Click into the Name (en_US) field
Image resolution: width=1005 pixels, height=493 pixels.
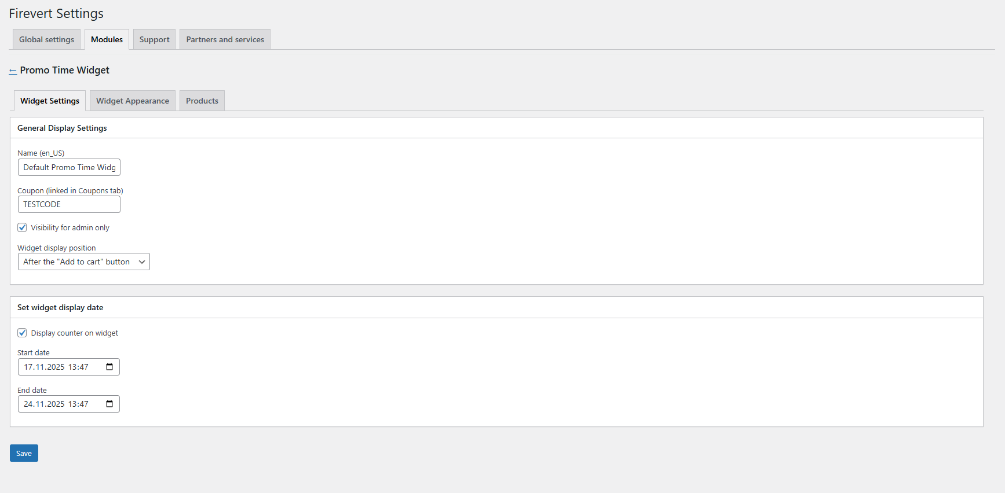(x=69, y=167)
